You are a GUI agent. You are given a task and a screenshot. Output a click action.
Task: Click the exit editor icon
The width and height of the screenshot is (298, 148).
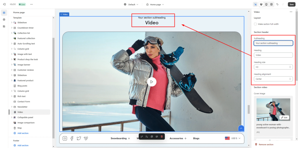[4, 4]
